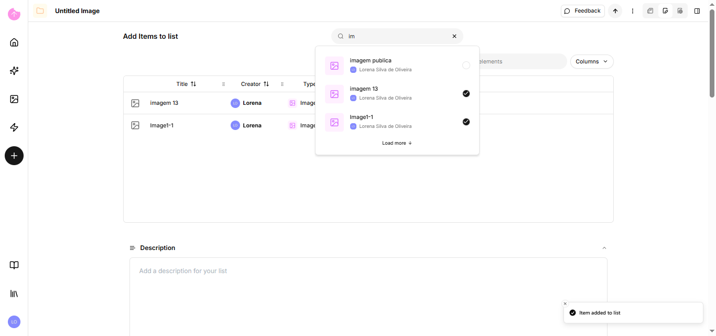Open the Home icon in sidebar
Screen dimensions: 716x336
14,42
